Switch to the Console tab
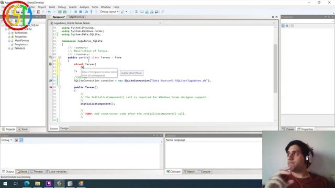The width and height of the screenshot is (335, 188). (204, 172)
